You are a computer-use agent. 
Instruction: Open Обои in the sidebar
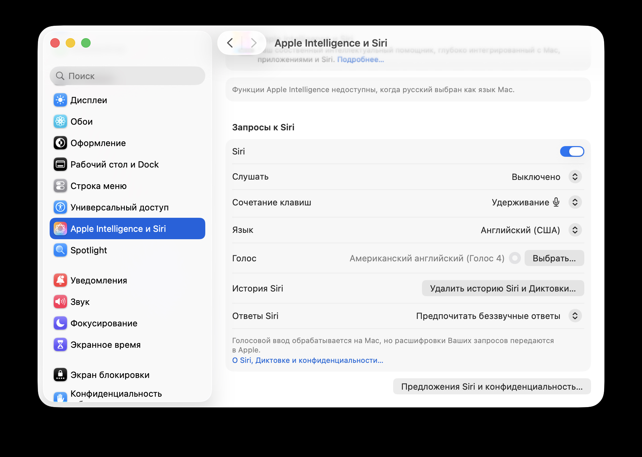[127, 122]
